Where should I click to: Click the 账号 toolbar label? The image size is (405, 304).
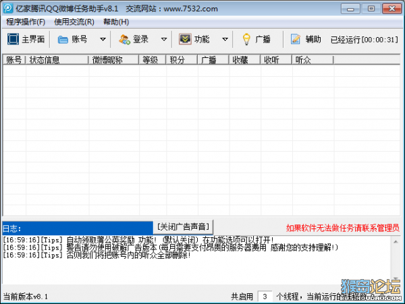pyautogui.click(x=79, y=40)
